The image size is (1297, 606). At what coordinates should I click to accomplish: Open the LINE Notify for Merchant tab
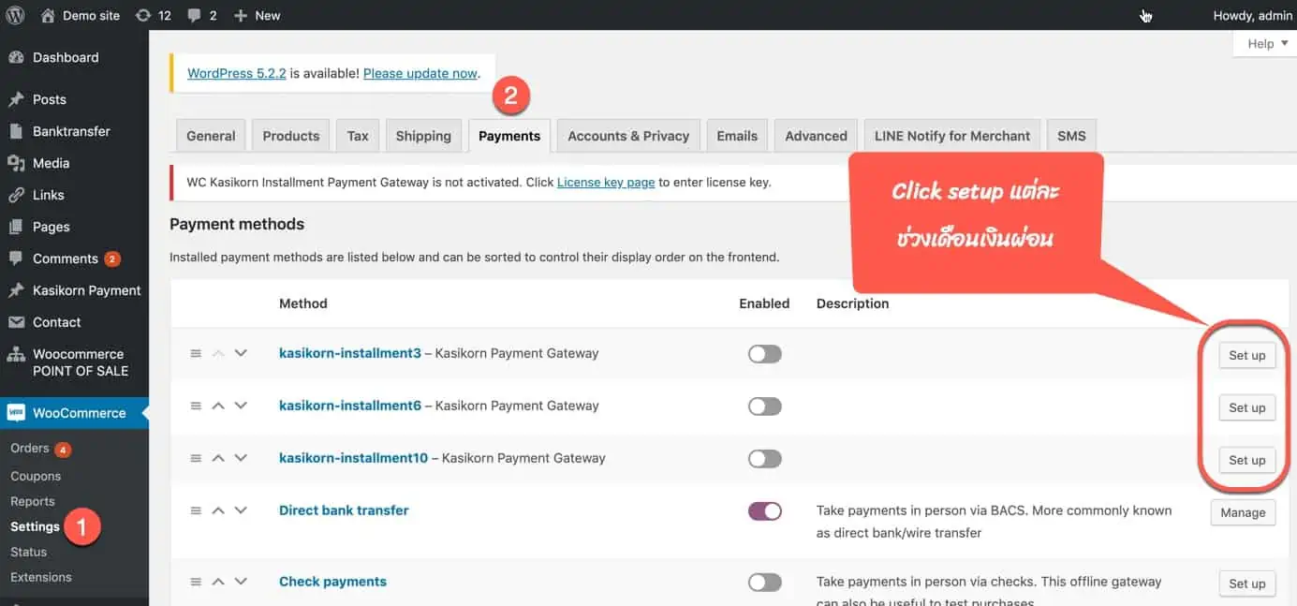pos(951,136)
